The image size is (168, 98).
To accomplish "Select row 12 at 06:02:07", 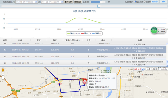I will (83, 50).
